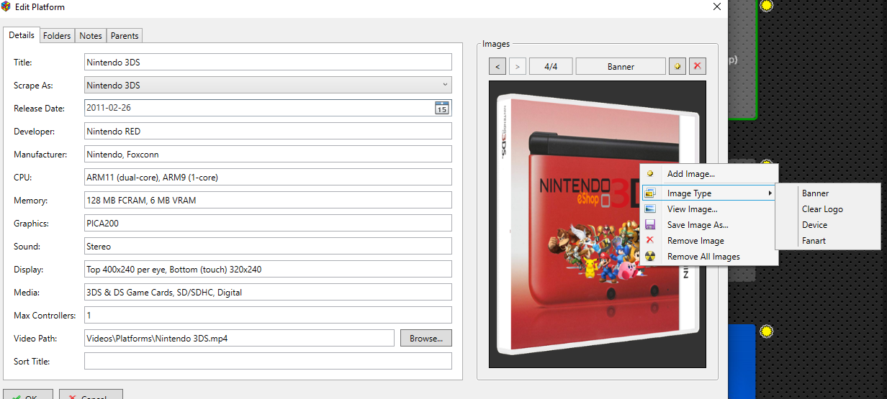Click the Memory input field
This screenshot has width=887, height=399.
coord(268,200)
